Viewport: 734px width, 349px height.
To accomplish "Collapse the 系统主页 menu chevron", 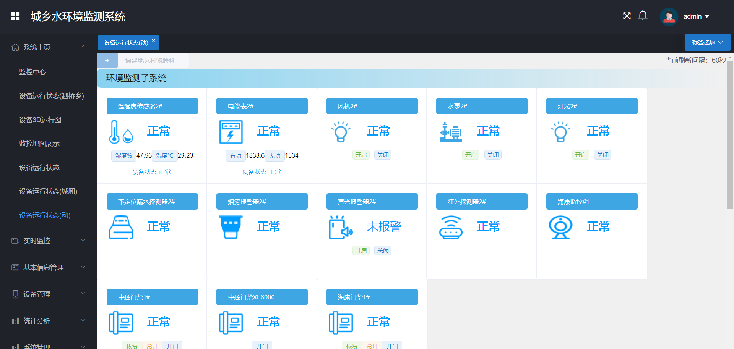I will (x=83, y=47).
